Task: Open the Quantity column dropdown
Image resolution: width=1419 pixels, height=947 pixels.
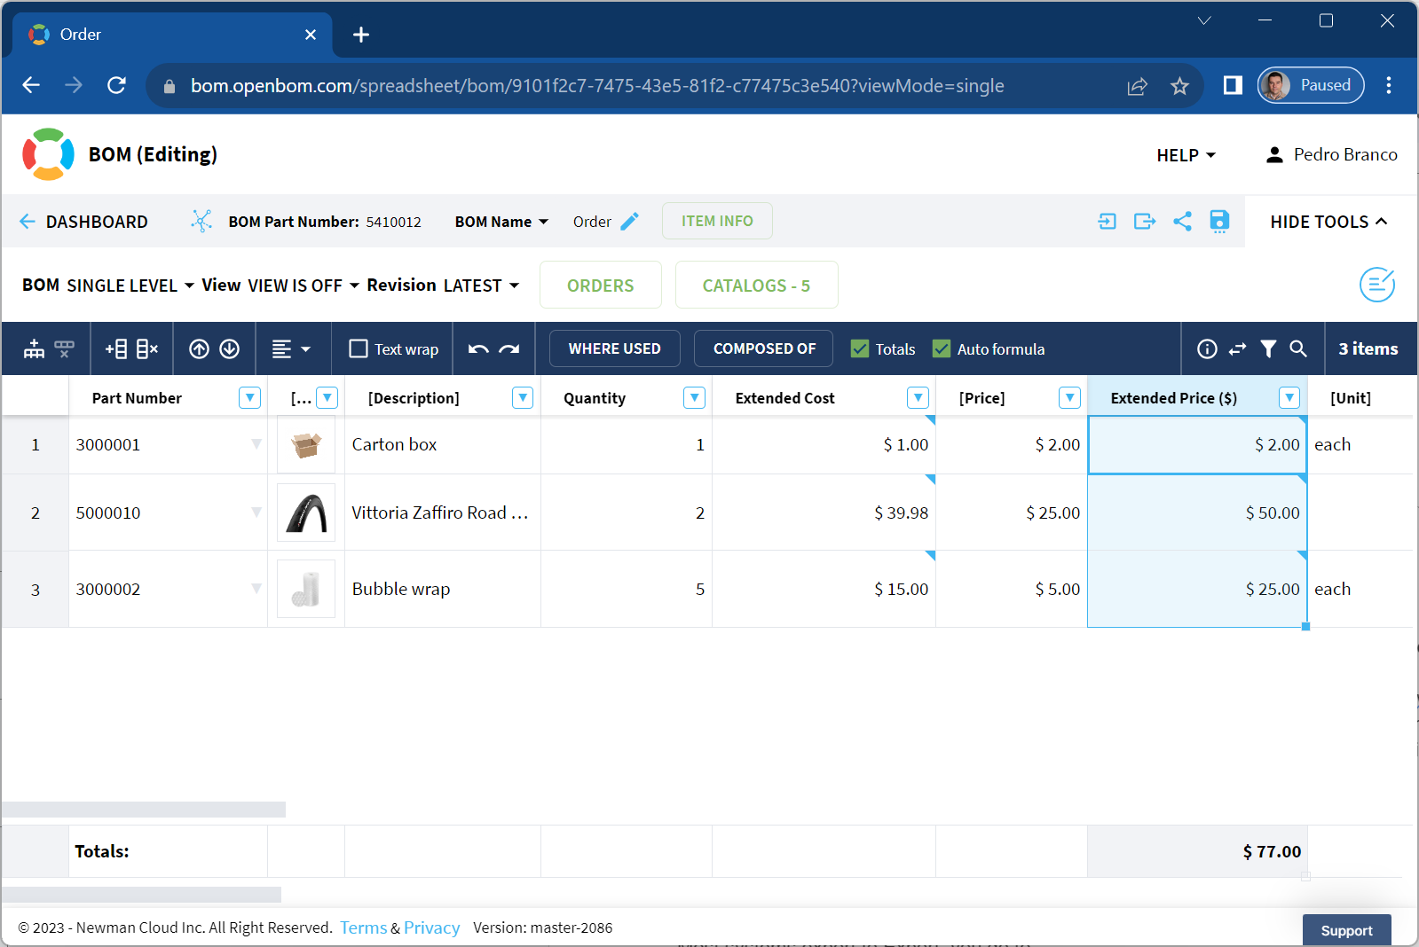Action: click(x=694, y=398)
